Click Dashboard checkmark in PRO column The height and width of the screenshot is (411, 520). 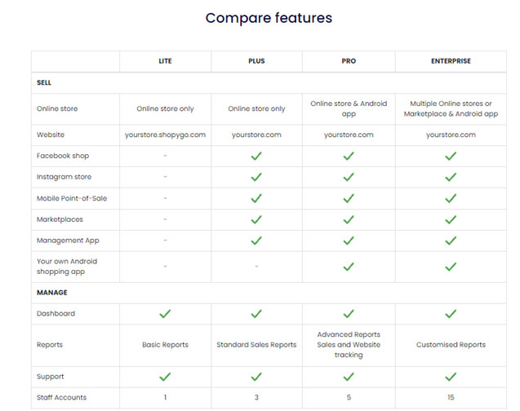349,314
